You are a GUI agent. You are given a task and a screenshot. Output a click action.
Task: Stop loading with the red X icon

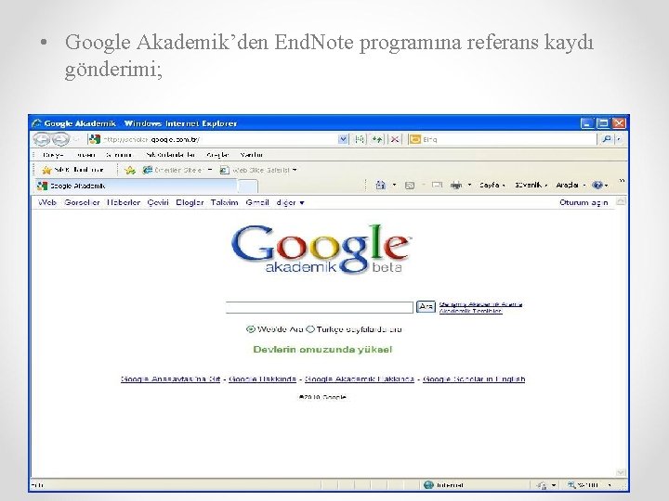click(395, 139)
